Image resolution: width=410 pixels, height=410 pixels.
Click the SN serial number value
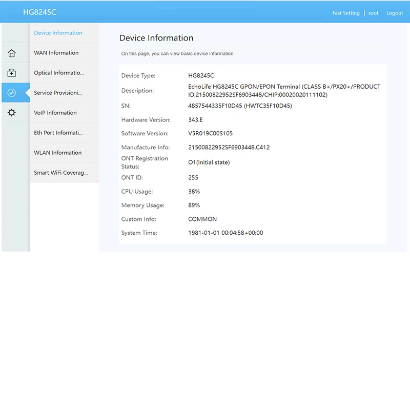pyautogui.click(x=240, y=106)
